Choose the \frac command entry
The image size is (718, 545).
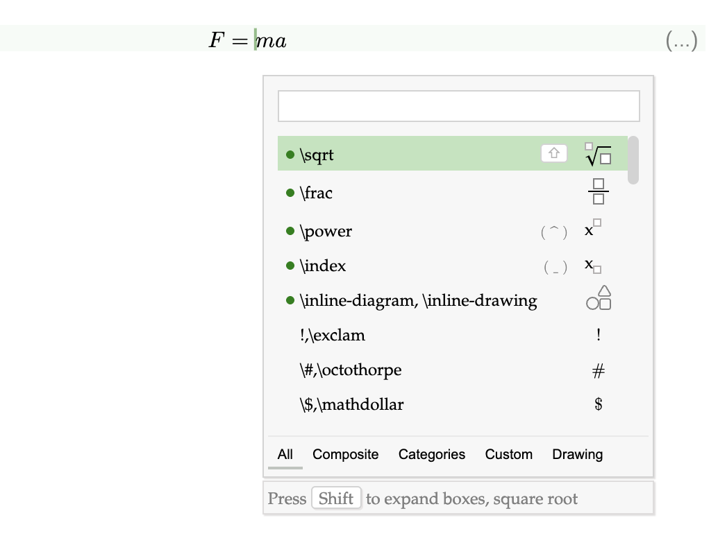tap(453, 193)
